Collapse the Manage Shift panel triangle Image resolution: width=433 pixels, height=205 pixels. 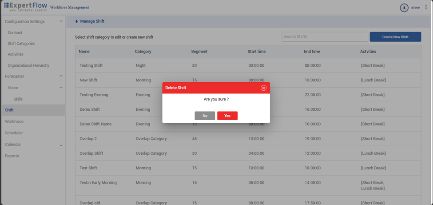(77, 21)
